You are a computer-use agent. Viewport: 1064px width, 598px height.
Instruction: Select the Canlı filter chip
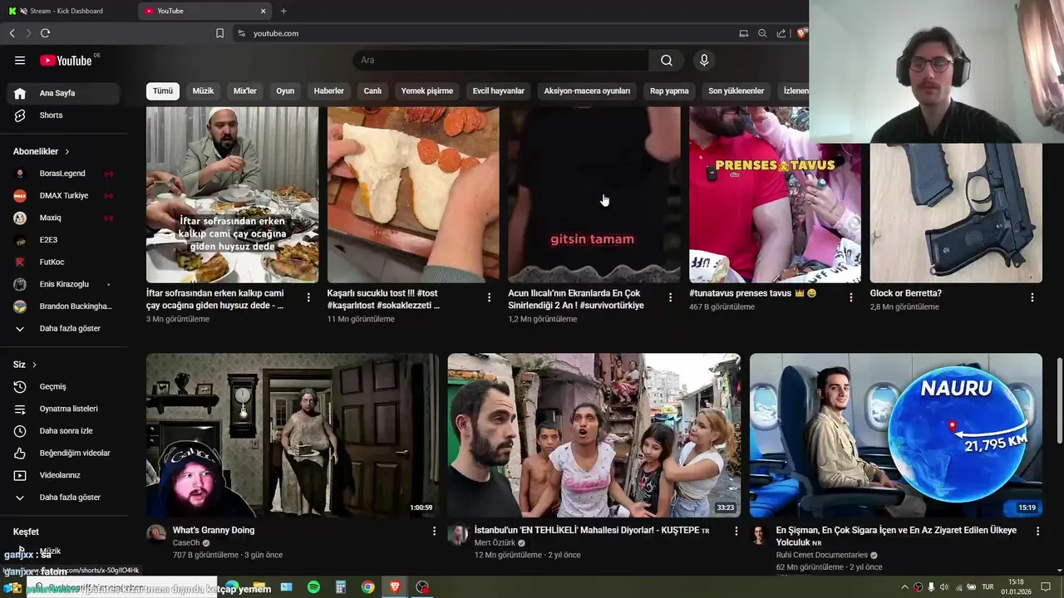point(372,91)
